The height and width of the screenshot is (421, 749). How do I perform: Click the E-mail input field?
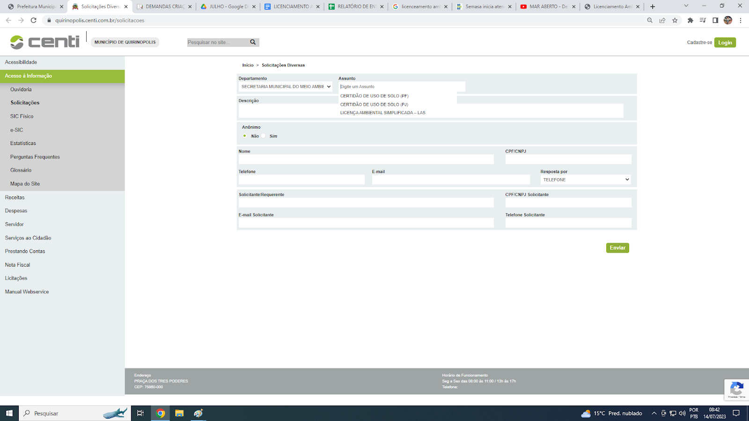click(451, 180)
